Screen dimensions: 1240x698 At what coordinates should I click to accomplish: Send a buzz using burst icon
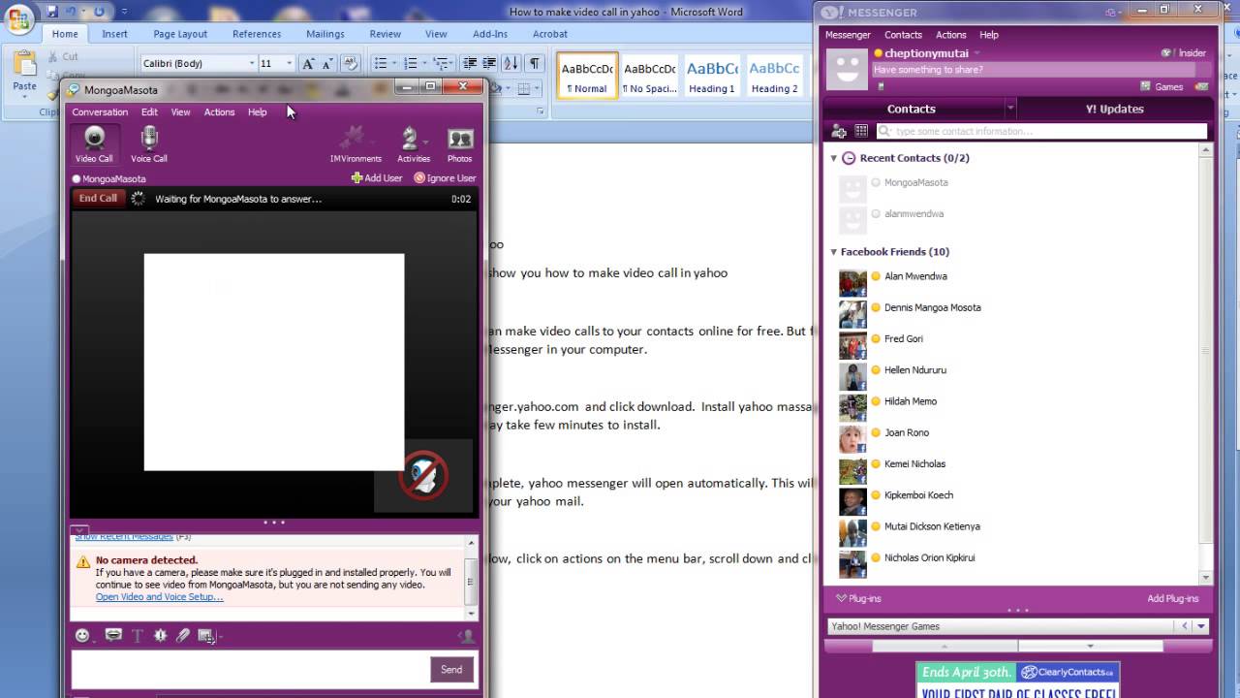(160, 636)
